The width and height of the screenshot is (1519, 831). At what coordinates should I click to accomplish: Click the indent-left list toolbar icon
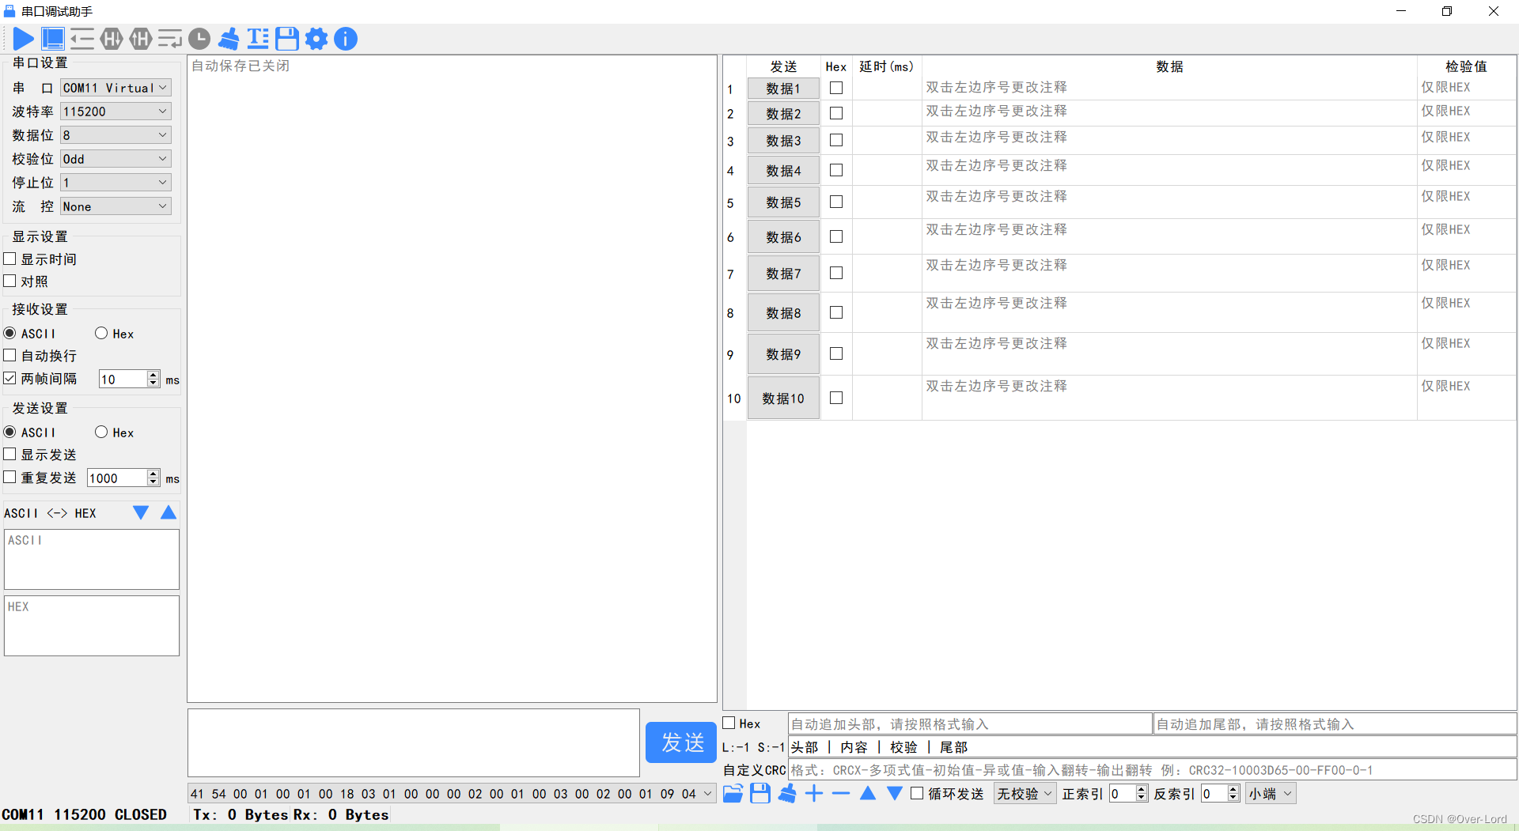(82, 39)
